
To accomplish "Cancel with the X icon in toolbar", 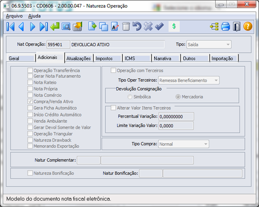I will (148, 27).
